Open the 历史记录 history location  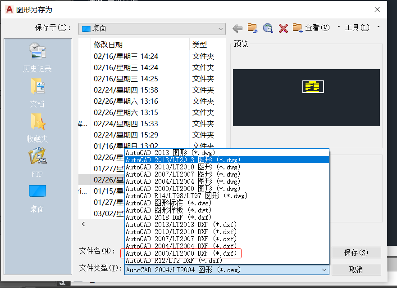click(37, 58)
